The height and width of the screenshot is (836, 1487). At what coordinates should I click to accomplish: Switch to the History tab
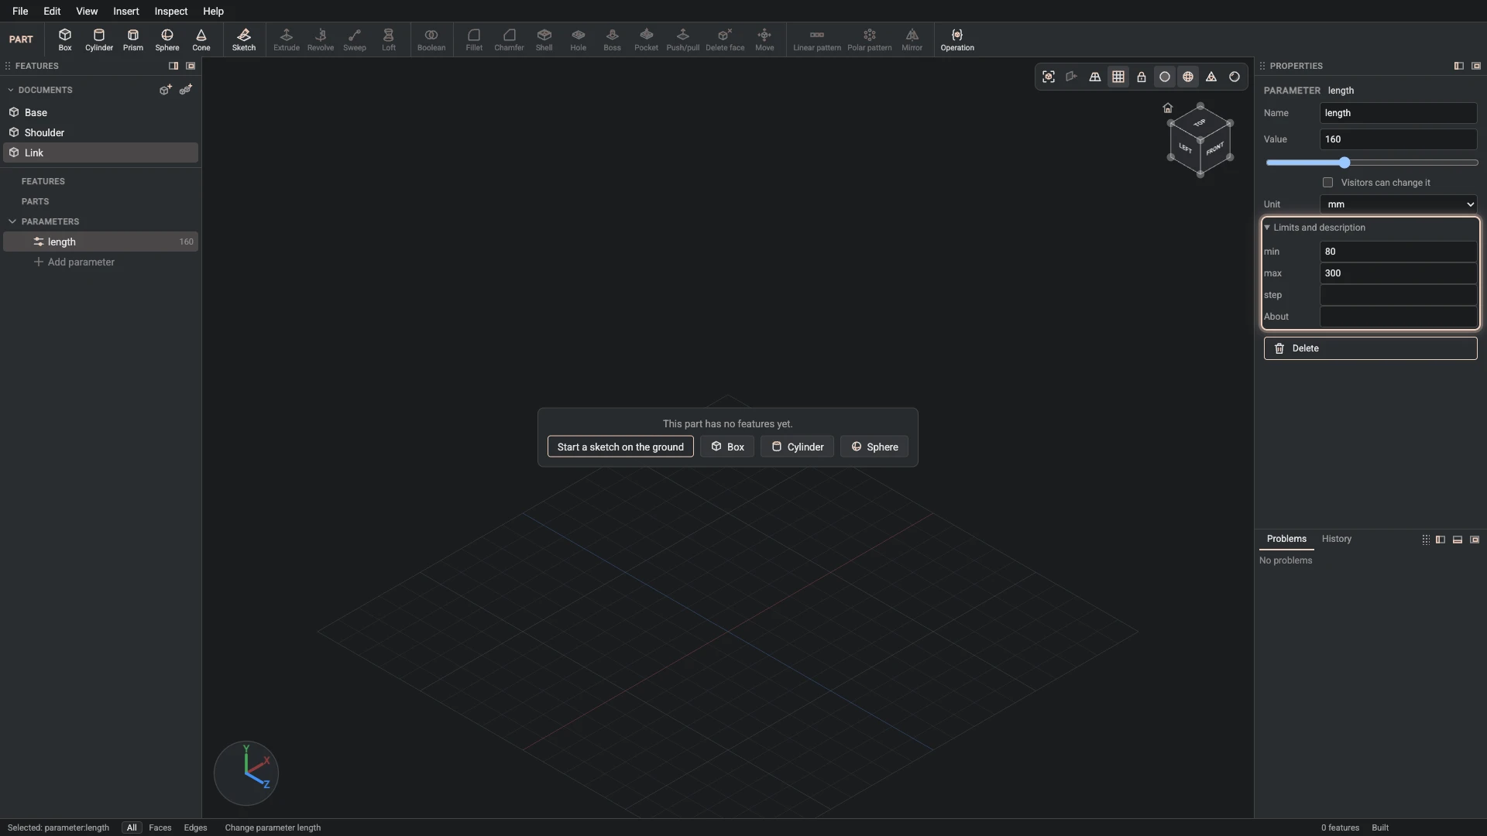1337,539
